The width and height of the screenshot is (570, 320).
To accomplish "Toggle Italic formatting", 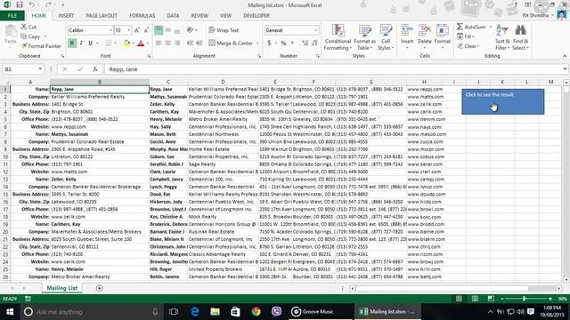I will click(81, 44).
